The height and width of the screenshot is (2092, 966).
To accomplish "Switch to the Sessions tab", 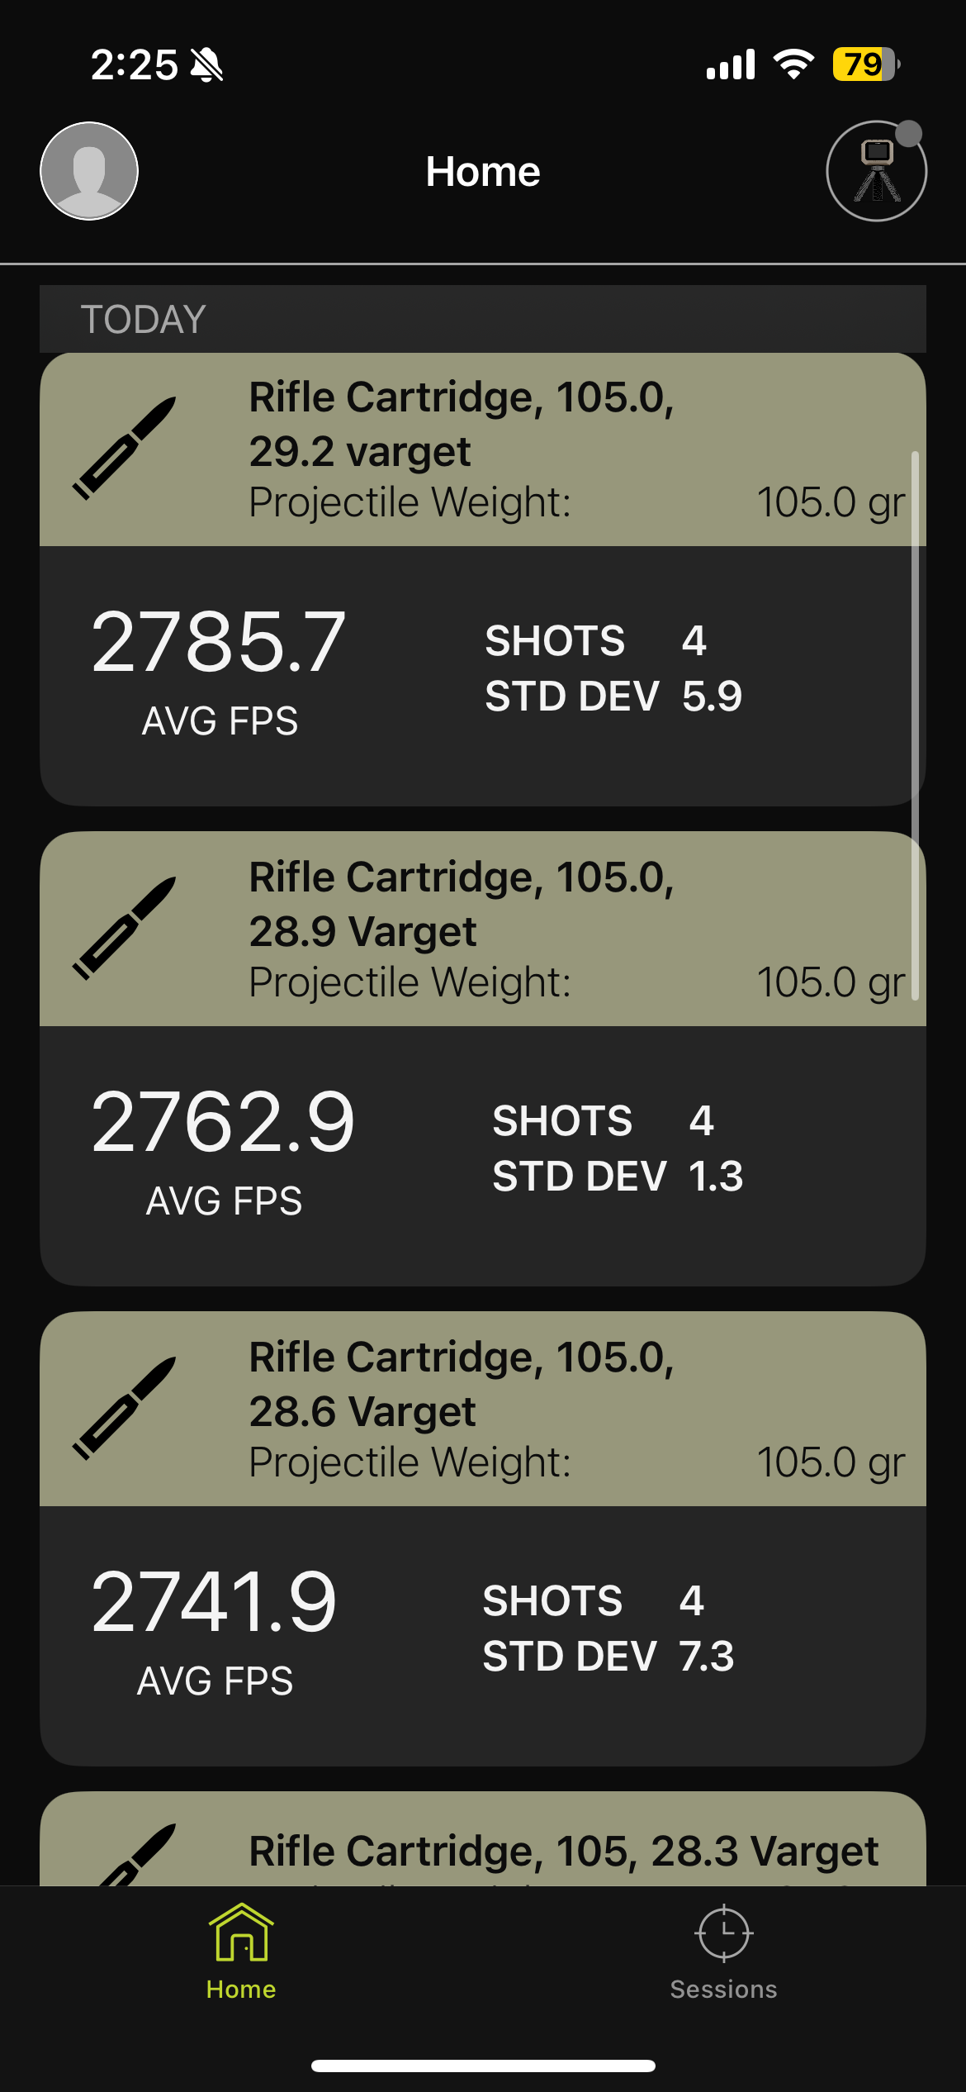I will 723,1989.
